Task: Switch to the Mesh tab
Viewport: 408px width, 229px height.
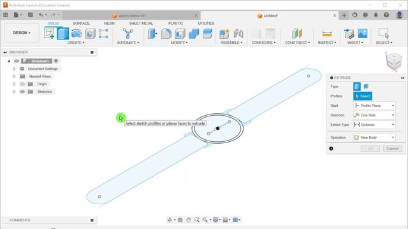Action: pyautogui.click(x=109, y=24)
